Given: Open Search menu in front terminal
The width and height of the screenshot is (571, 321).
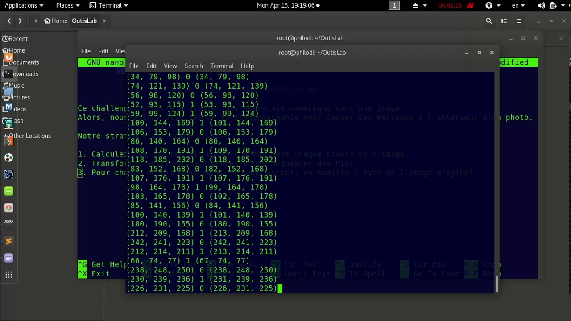Looking at the screenshot, I should pos(194,66).
